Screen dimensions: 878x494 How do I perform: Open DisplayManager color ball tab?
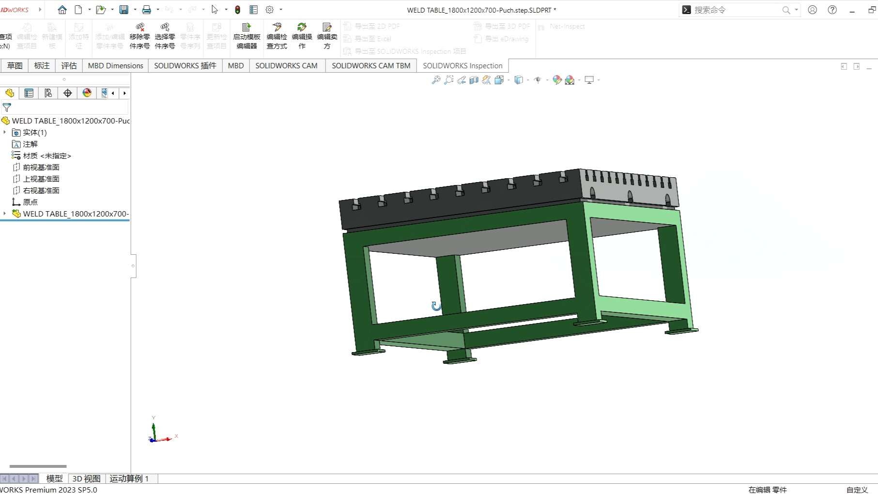pyautogui.click(x=87, y=93)
